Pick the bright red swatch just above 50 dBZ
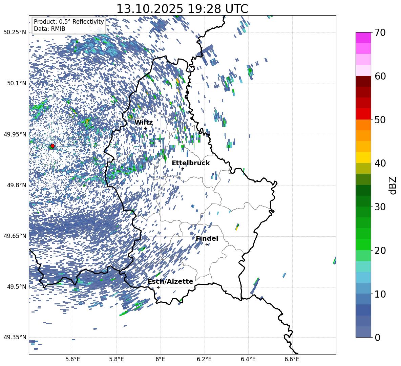This screenshot has height=366, width=401. [x=363, y=114]
